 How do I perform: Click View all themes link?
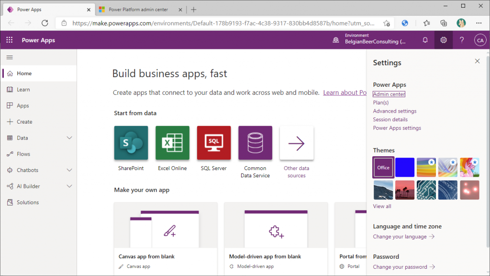pyautogui.click(x=382, y=206)
